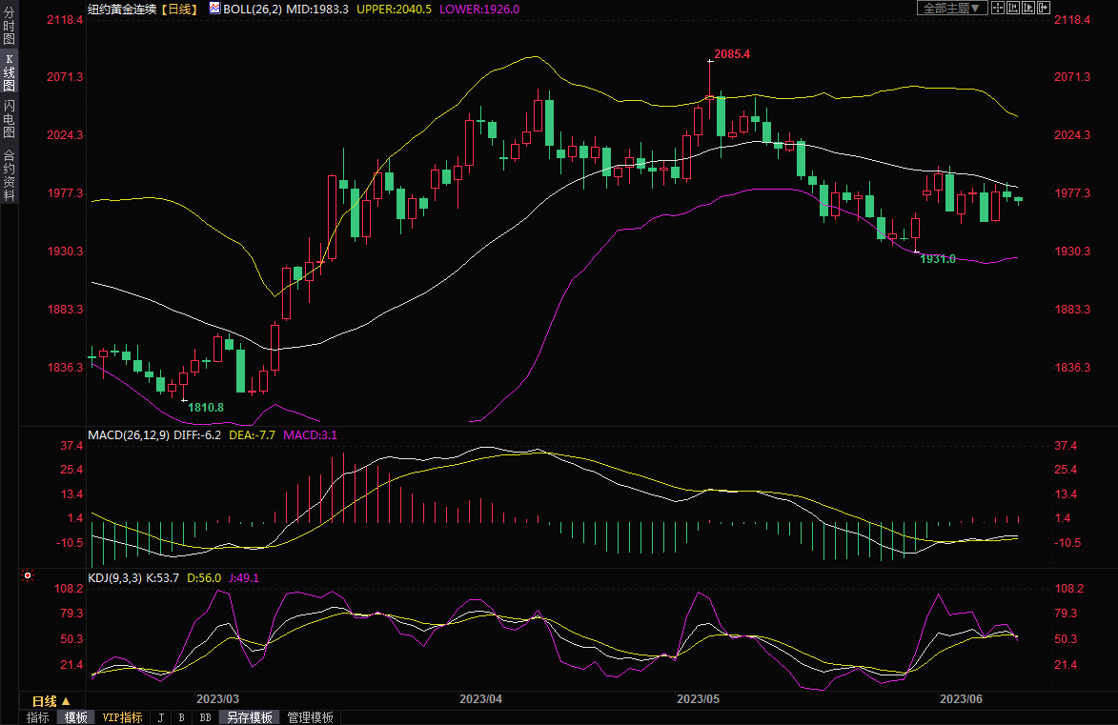
Task: Click the small red marker icon beside KDJ
Action: 28,576
